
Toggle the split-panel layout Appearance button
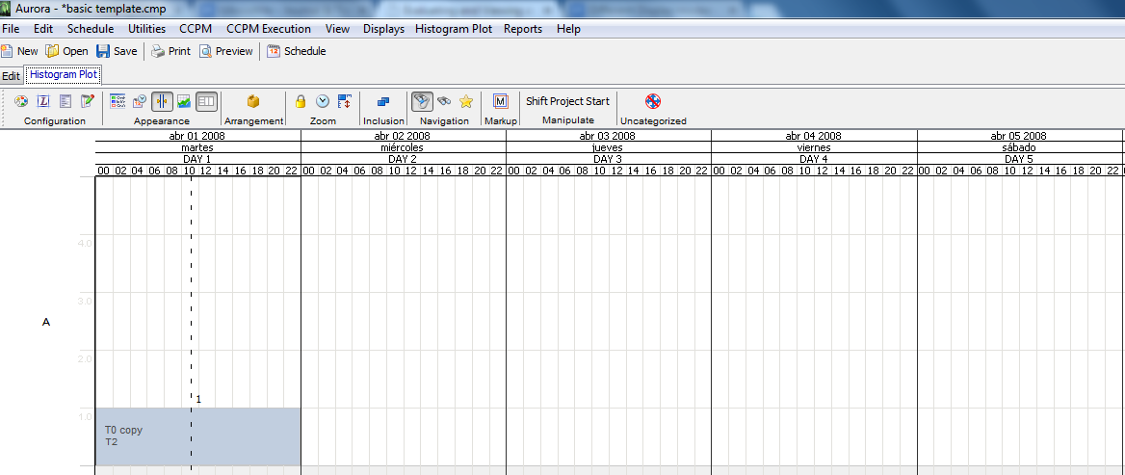(206, 101)
